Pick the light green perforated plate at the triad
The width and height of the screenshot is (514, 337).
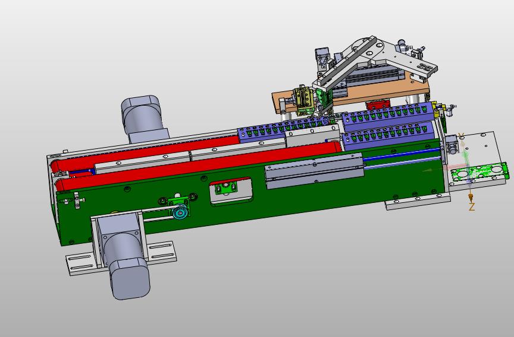coord(480,173)
